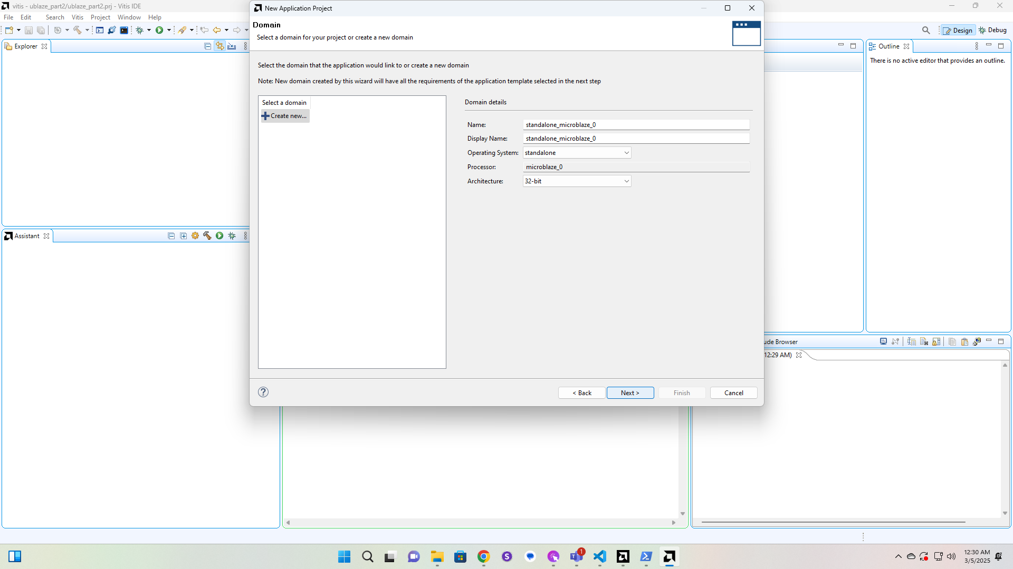The height and width of the screenshot is (569, 1013).
Task: Click the Assistant panel Debug bug icon
Action: 232,236
